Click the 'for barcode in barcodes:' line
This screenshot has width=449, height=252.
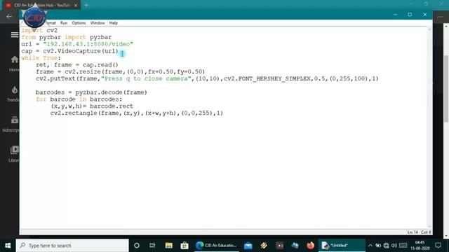pyautogui.click(x=79, y=99)
